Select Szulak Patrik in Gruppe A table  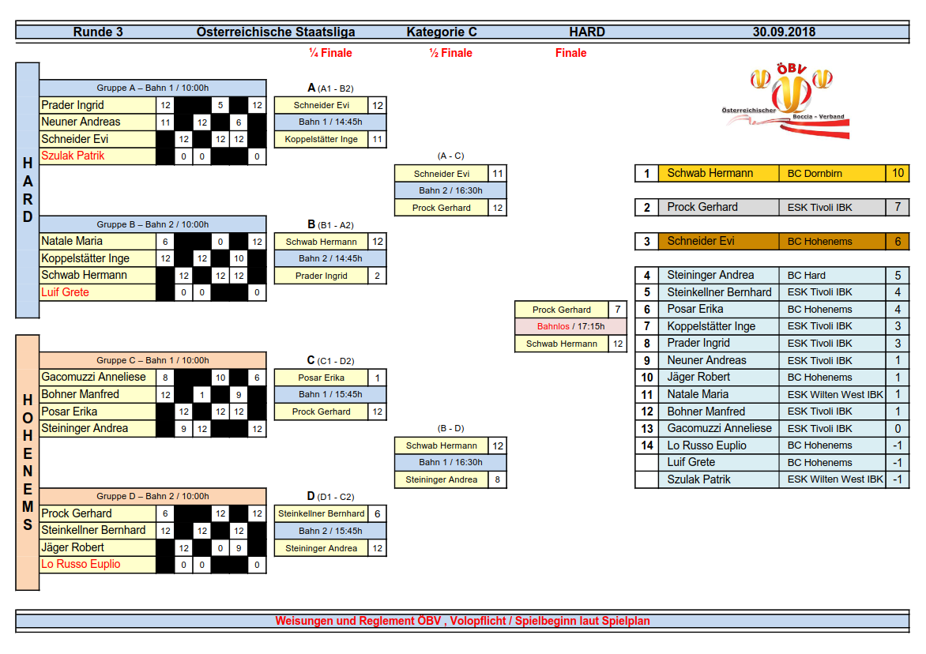tap(73, 156)
